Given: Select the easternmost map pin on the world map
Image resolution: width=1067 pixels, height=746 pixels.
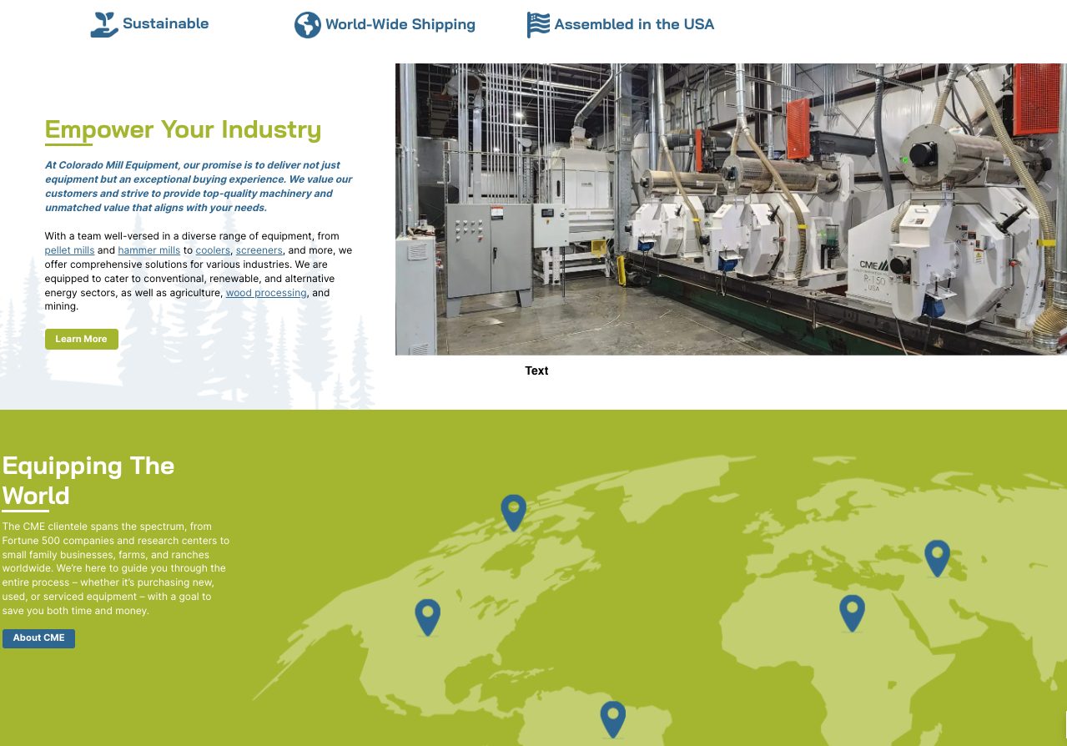Looking at the screenshot, I should tap(937, 557).
